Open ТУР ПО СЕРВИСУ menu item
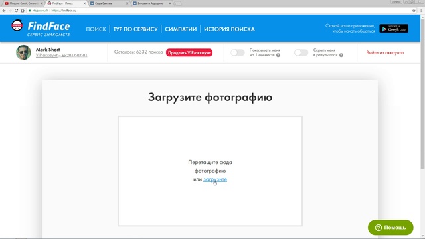 pos(135,29)
